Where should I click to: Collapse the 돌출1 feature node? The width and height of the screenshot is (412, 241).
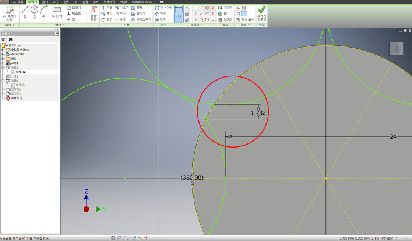click(3, 68)
